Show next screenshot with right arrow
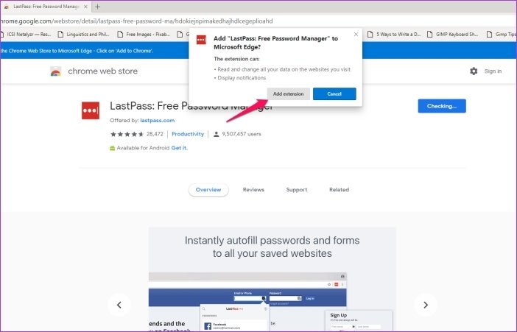The height and width of the screenshot is (332, 517). [x=426, y=305]
